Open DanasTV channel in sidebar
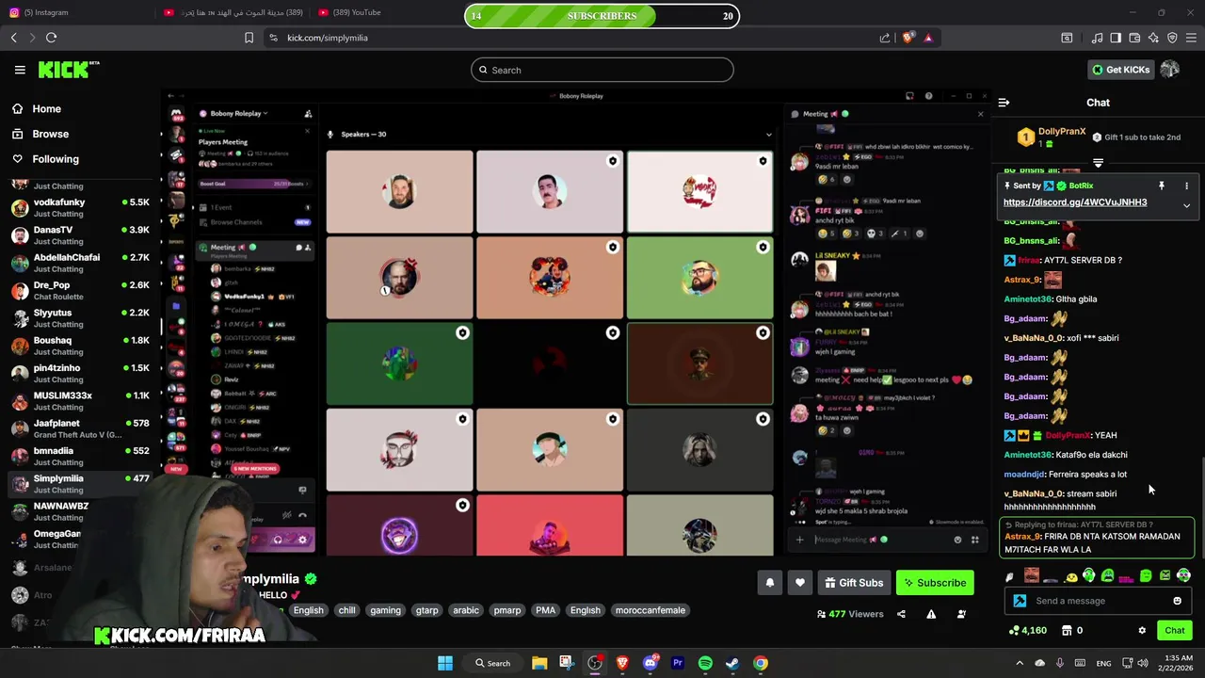 (x=80, y=234)
